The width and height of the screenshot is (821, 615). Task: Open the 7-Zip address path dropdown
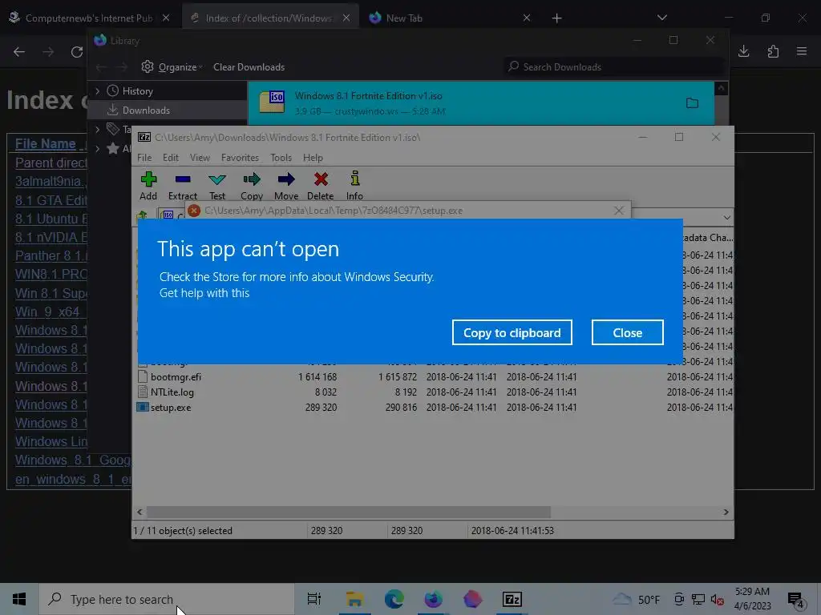click(x=726, y=217)
